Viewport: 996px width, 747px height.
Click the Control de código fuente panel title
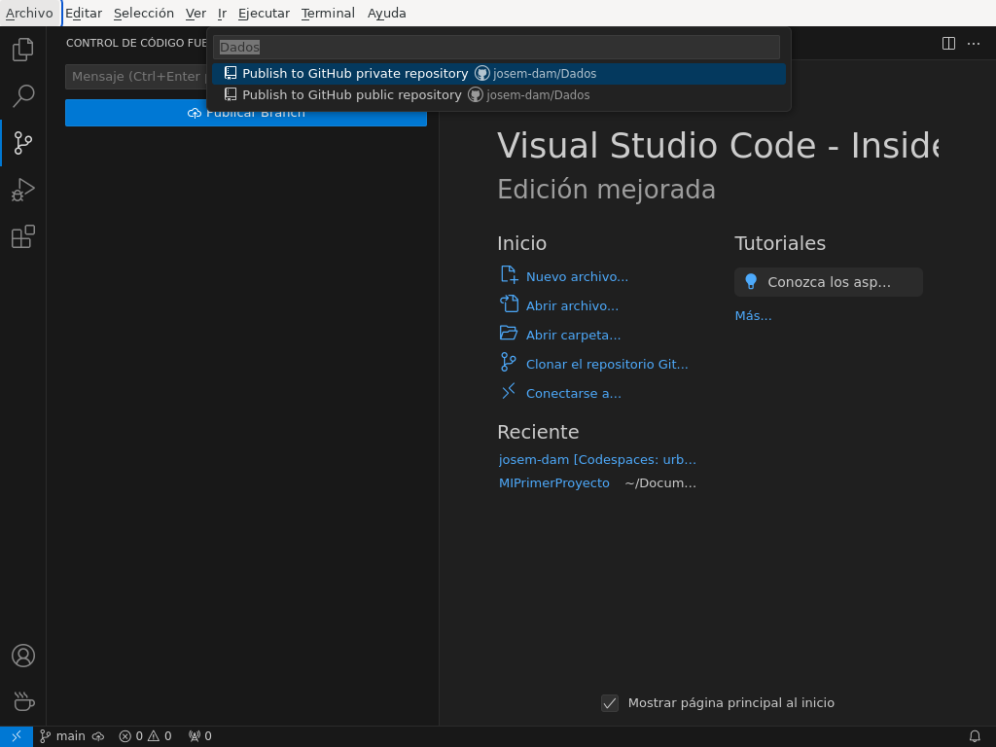[x=136, y=43]
